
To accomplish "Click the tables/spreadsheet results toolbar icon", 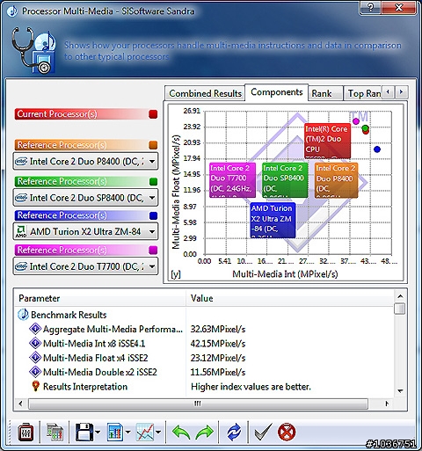I will tap(55, 433).
